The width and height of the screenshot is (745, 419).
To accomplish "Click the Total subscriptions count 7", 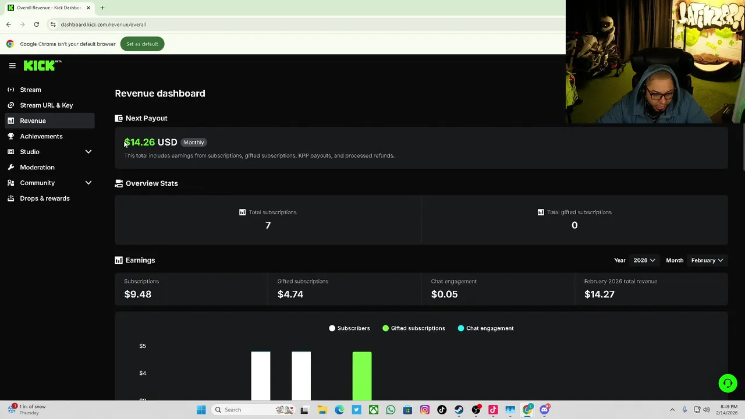I will click(x=268, y=225).
